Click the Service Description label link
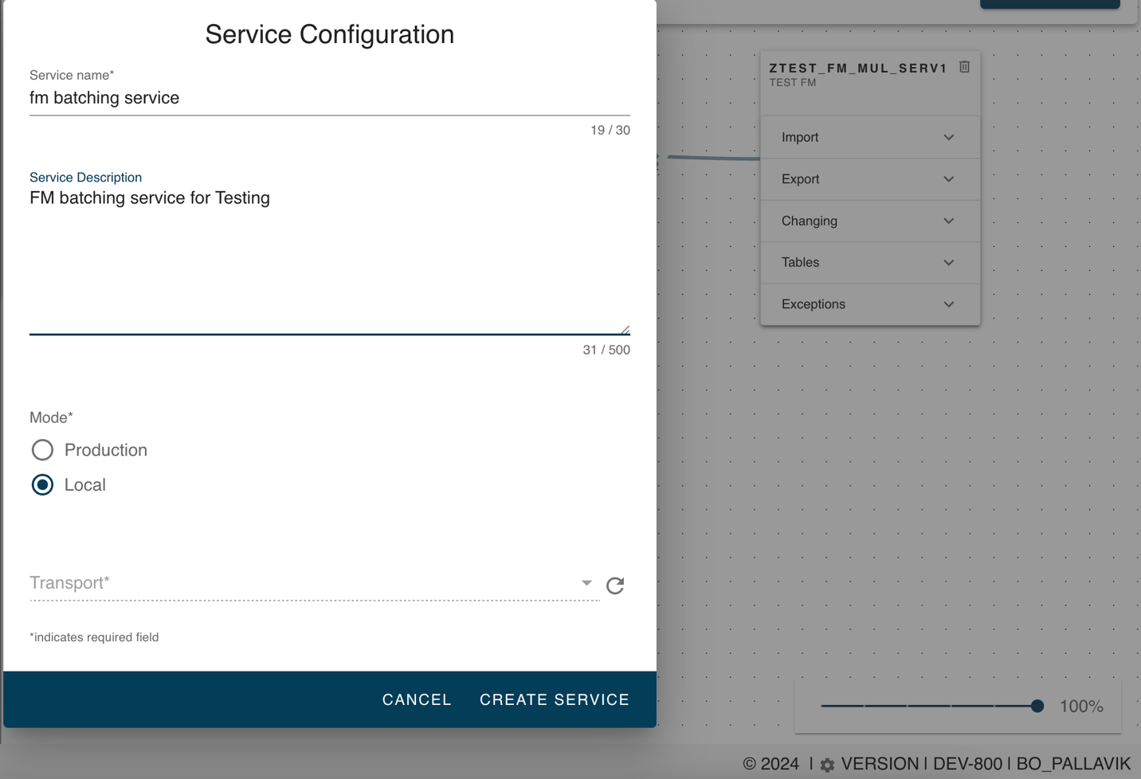Viewport: 1141px width, 779px height. click(85, 177)
